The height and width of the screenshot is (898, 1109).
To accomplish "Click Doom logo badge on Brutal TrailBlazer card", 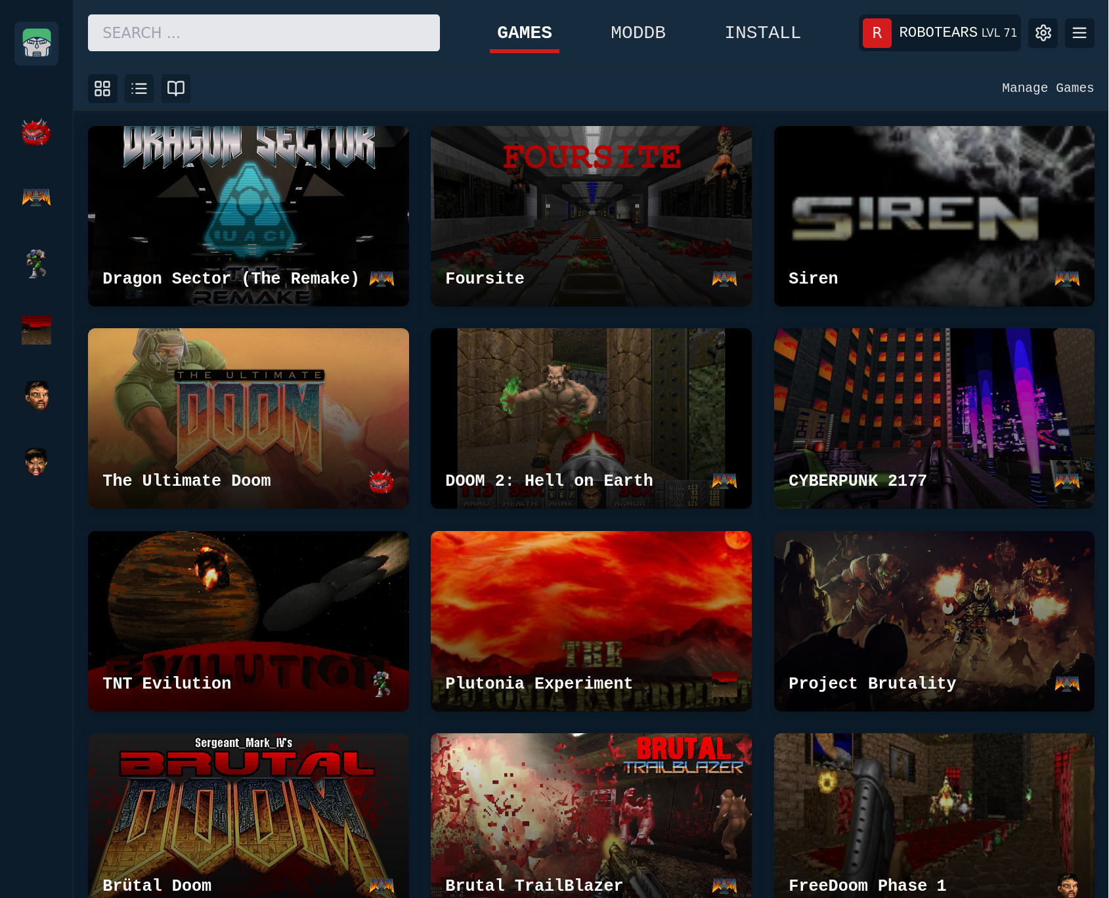I will pos(724,886).
